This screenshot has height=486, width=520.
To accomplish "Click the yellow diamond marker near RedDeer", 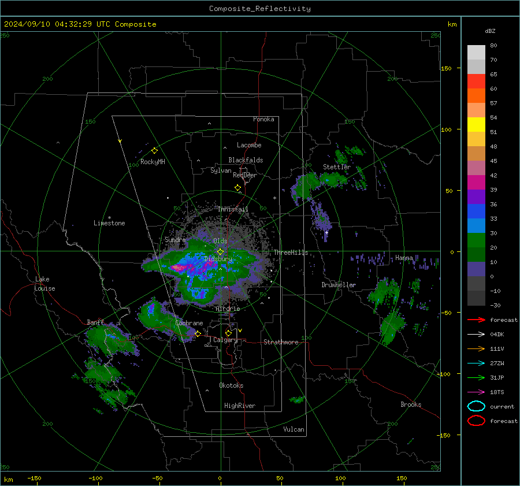I will [x=237, y=188].
